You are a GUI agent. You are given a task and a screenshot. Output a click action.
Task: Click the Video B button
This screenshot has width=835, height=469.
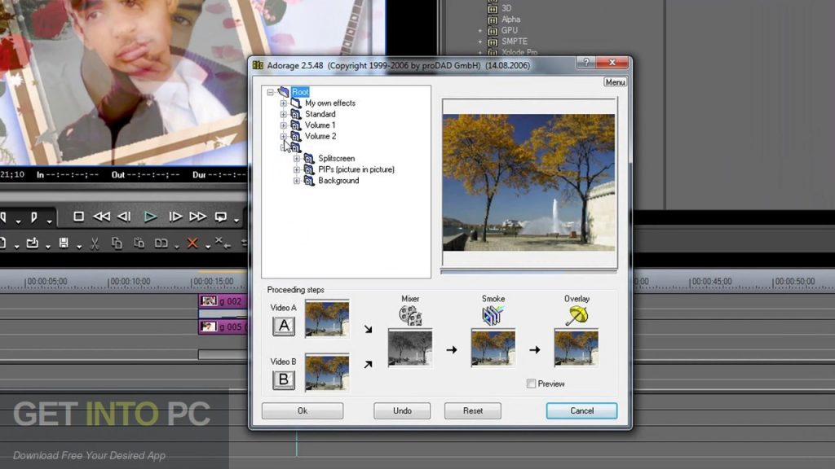[284, 379]
